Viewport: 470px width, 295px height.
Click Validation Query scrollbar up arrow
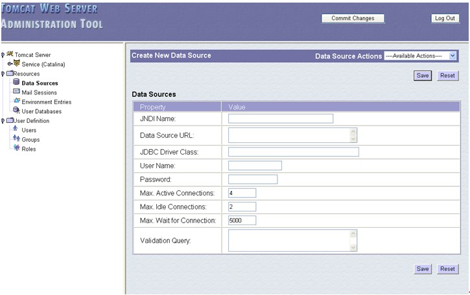click(353, 234)
